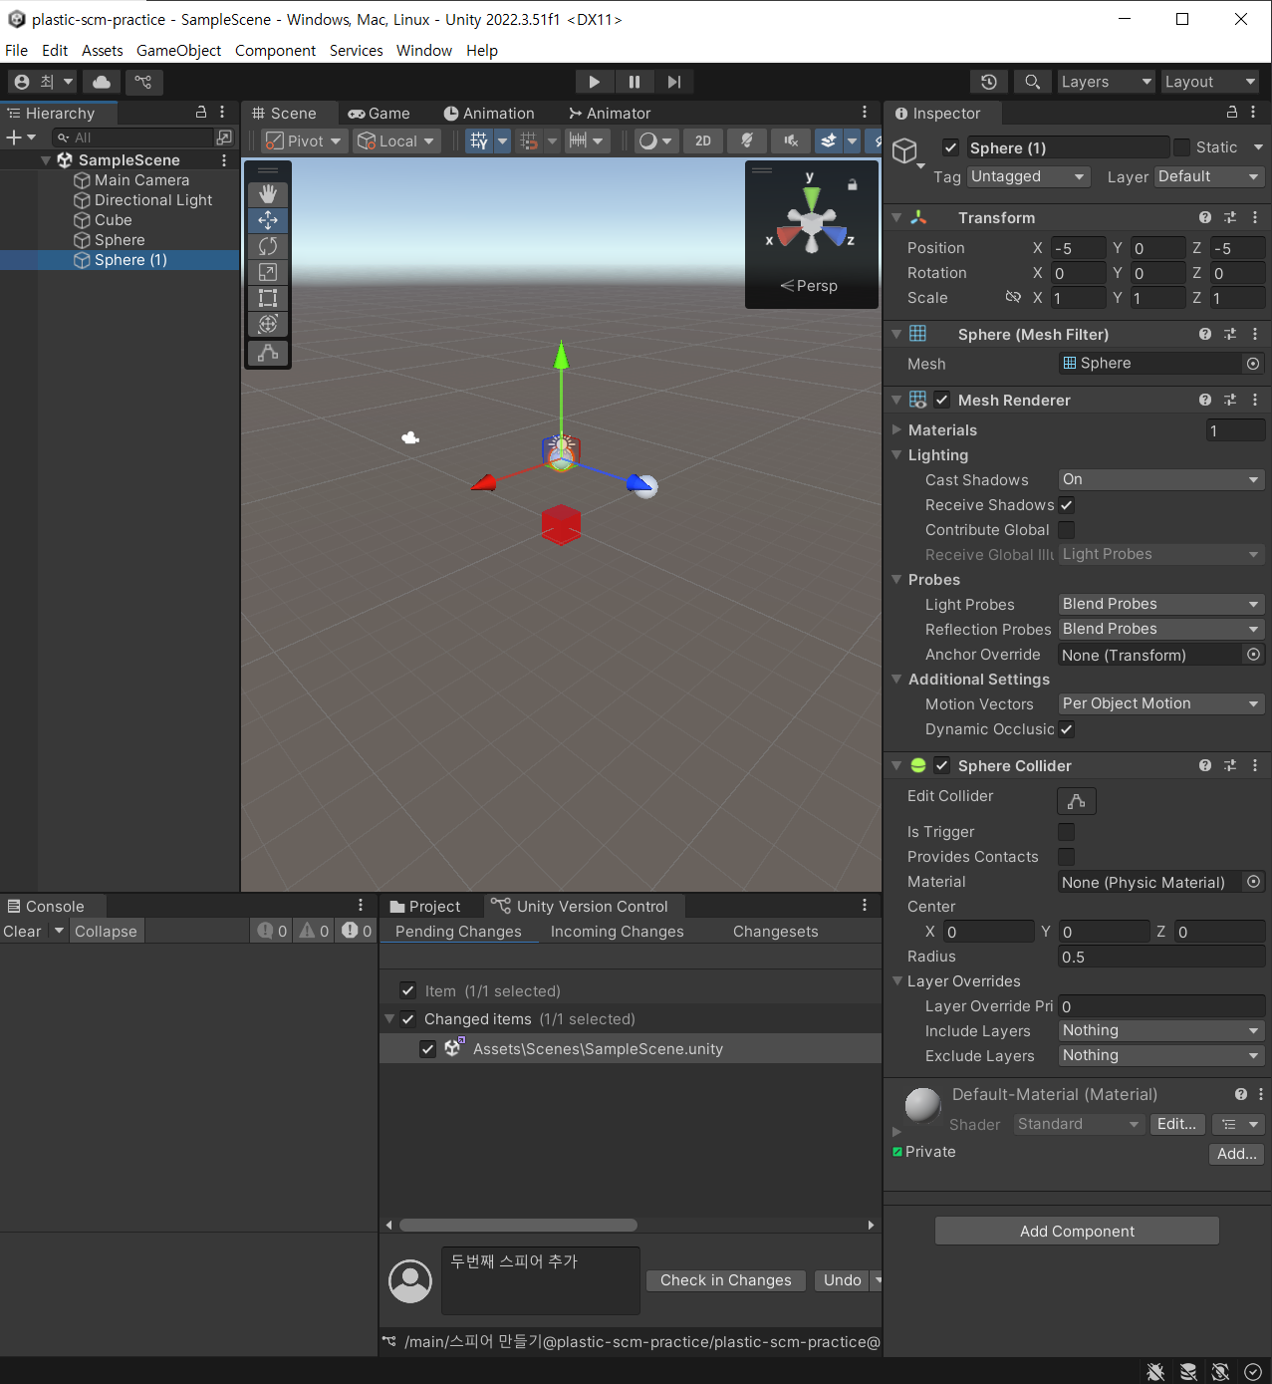The height and width of the screenshot is (1384, 1272).
Task: Lock the Hierarchy panel
Action: tap(201, 113)
